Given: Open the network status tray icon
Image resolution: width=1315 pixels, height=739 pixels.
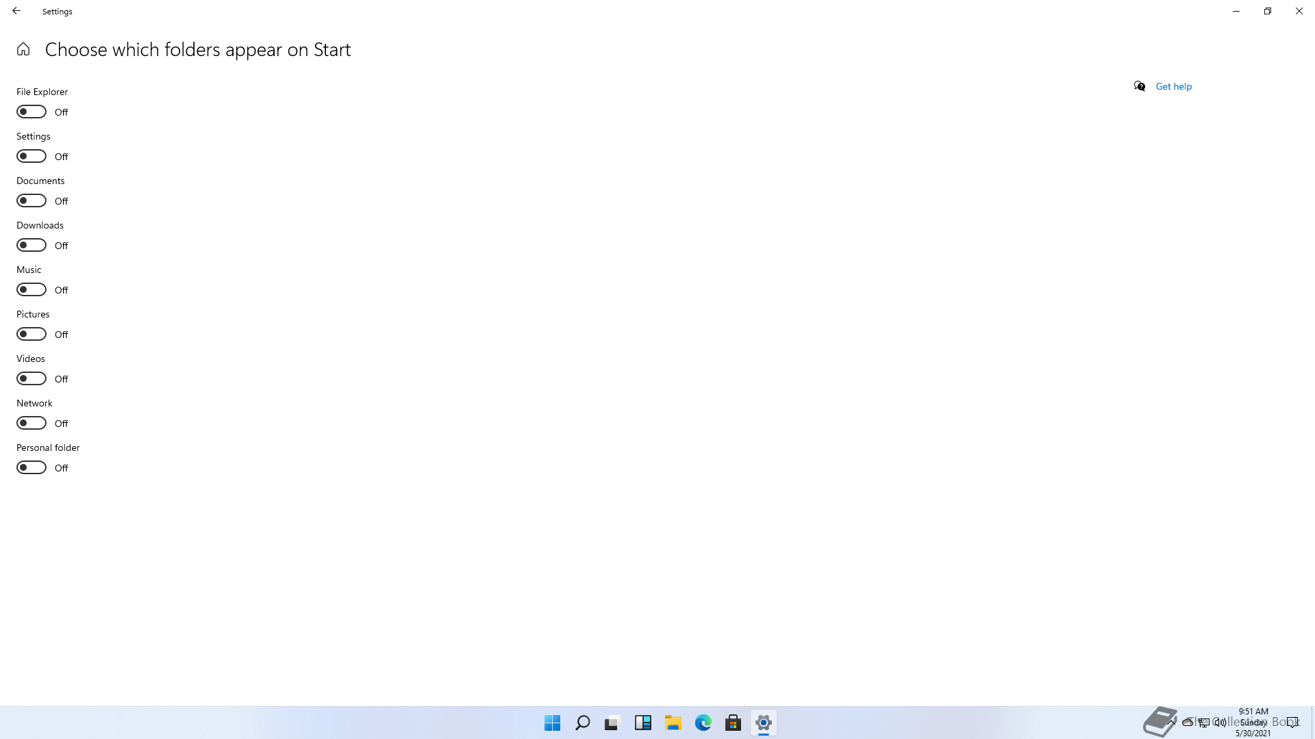Looking at the screenshot, I should coord(1204,722).
